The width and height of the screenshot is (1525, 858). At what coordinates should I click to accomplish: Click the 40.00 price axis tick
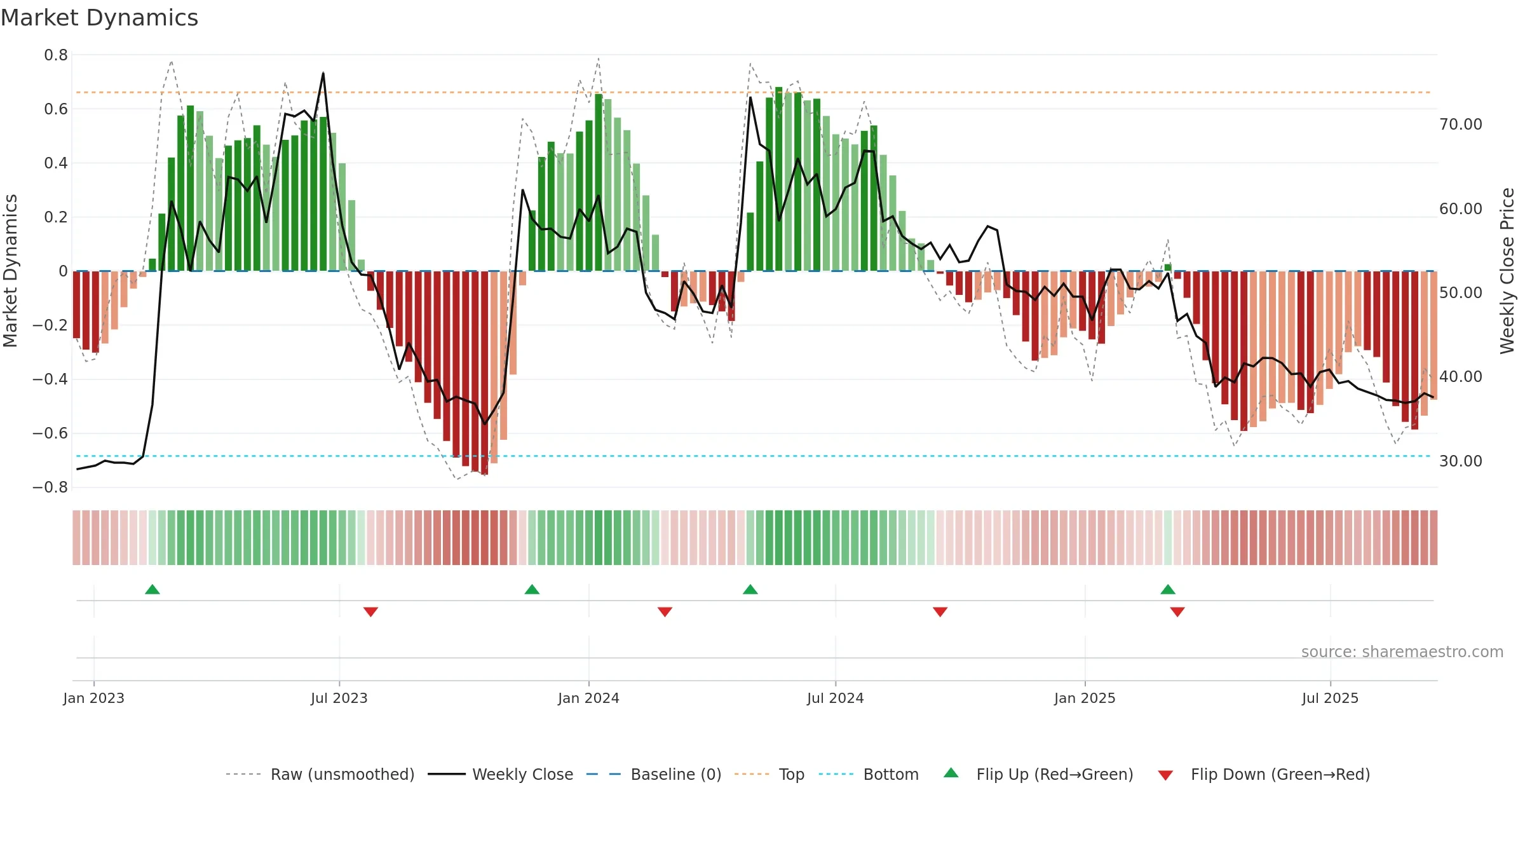[x=1461, y=377]
